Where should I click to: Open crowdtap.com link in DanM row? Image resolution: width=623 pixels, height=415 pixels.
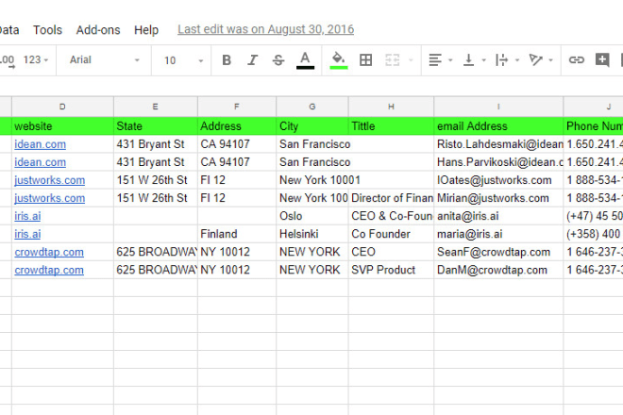[x=49, y=270]
